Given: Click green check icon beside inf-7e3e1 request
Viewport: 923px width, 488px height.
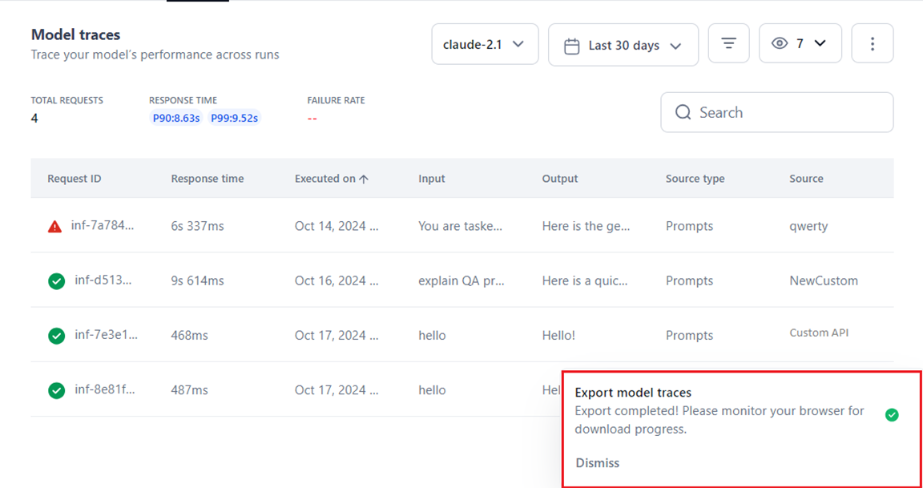Looking at the screenshot, I should point(56,336).
